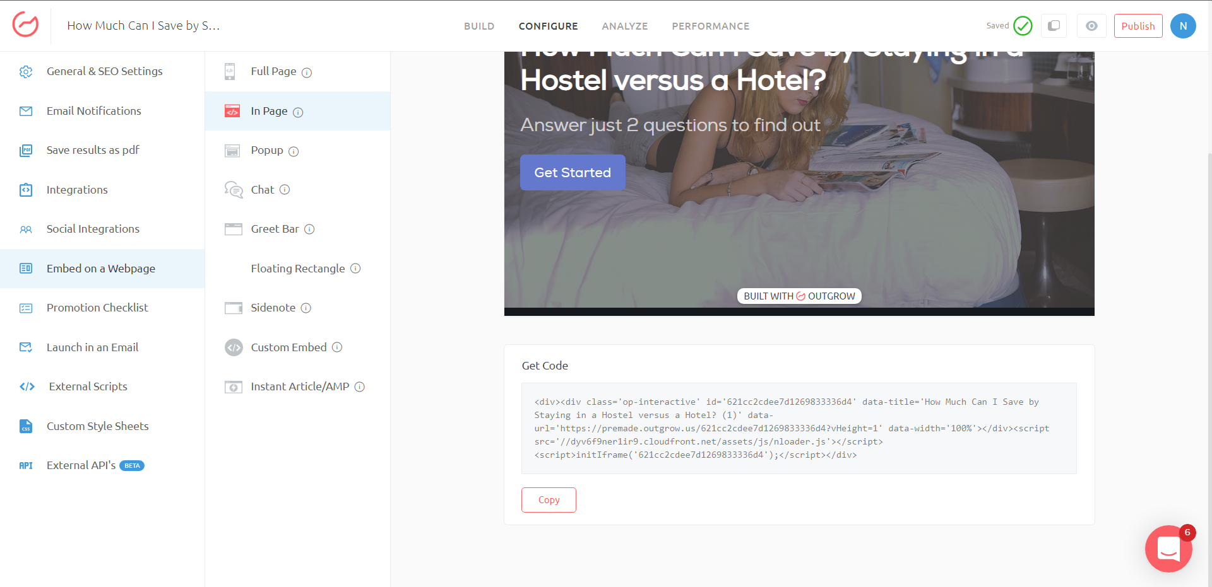The image size is (1212, 587).
Task: Open Email Notifications settings
Action: 102,112
